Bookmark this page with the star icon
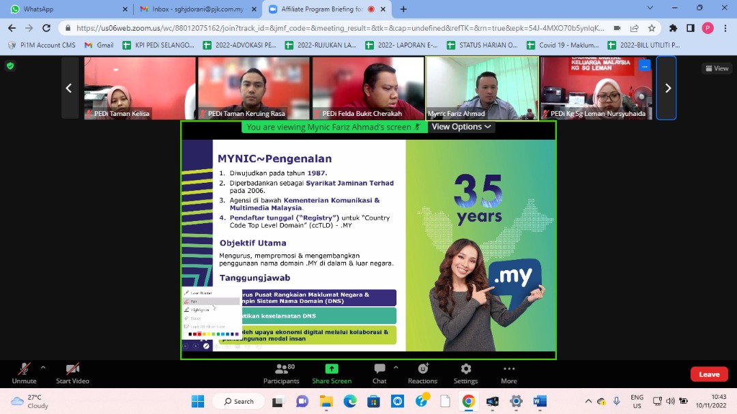The image size is (737, 414). (652, 28)
